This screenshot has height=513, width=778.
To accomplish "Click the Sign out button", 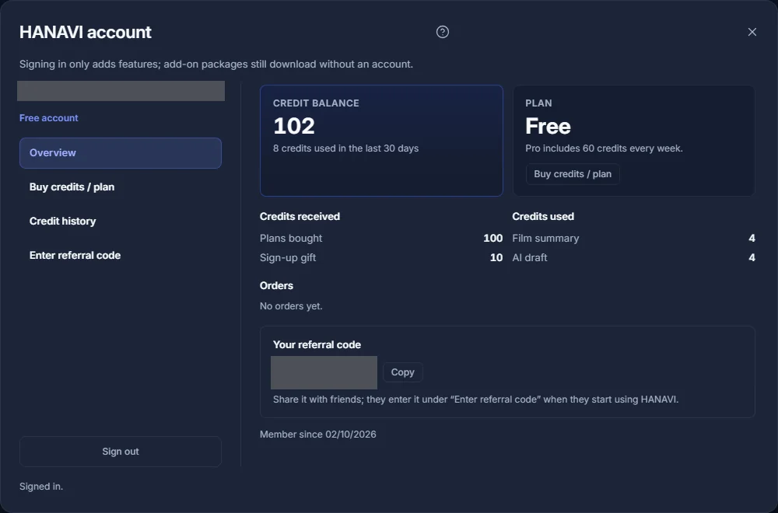I will point(120,452).
